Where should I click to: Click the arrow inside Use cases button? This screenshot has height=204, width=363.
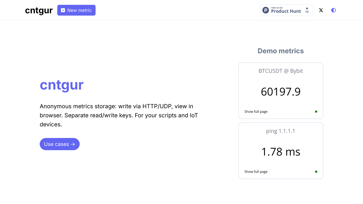pos(73,144)
